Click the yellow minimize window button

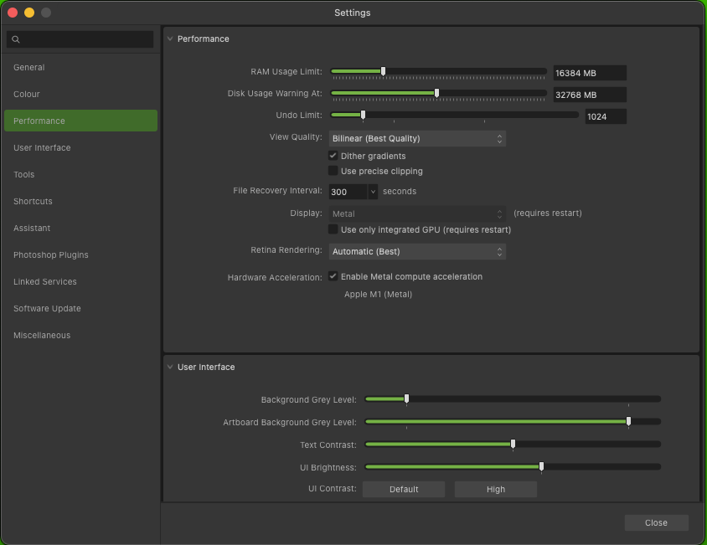29,13
